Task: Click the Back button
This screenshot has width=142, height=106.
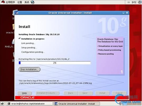Action: (71, 93)
